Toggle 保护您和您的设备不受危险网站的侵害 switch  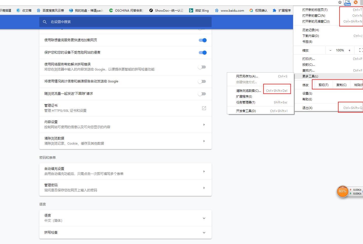pyautogui.click(x=203, y=53)
